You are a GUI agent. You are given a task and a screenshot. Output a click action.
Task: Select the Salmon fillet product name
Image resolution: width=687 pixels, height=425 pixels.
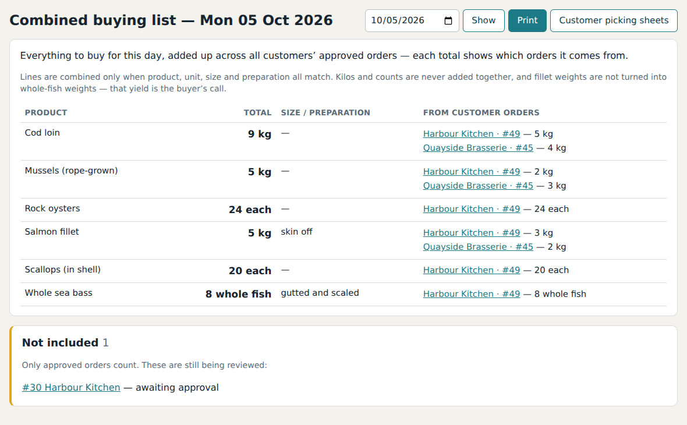(52, 232)
